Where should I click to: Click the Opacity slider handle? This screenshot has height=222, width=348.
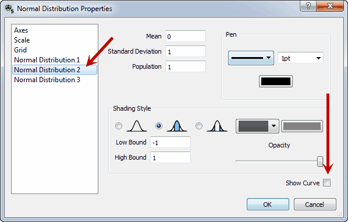click(320, 161)
